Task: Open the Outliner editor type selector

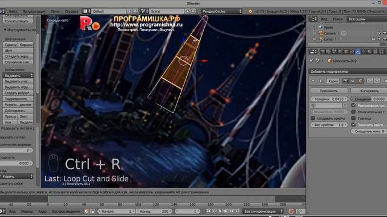Action: (313, 19)
